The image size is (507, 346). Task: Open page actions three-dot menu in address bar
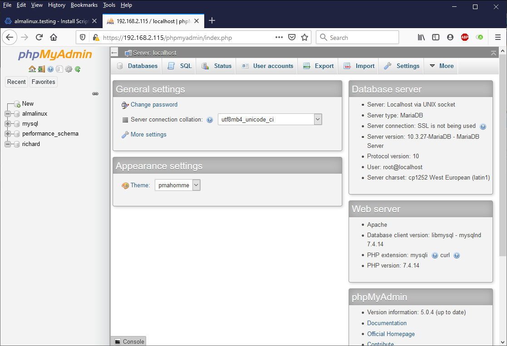(279, 38)
